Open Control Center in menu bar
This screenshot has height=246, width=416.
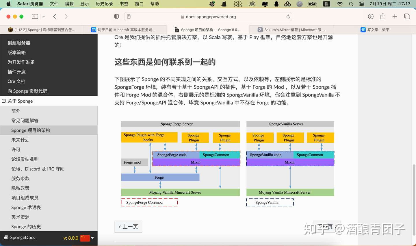362,4
